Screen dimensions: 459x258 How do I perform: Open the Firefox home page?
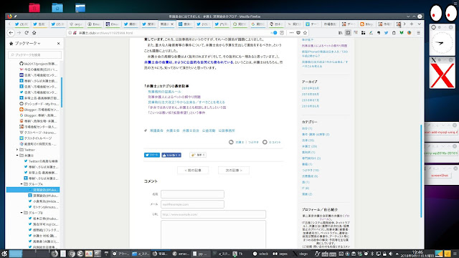[34, 33]
